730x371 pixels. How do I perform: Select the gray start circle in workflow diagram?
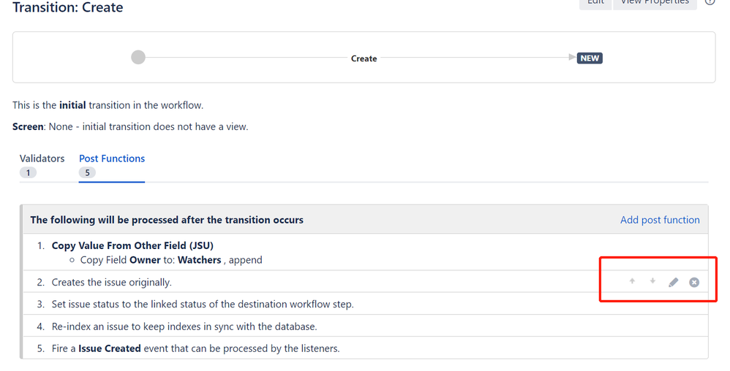(x=138, y=57)
